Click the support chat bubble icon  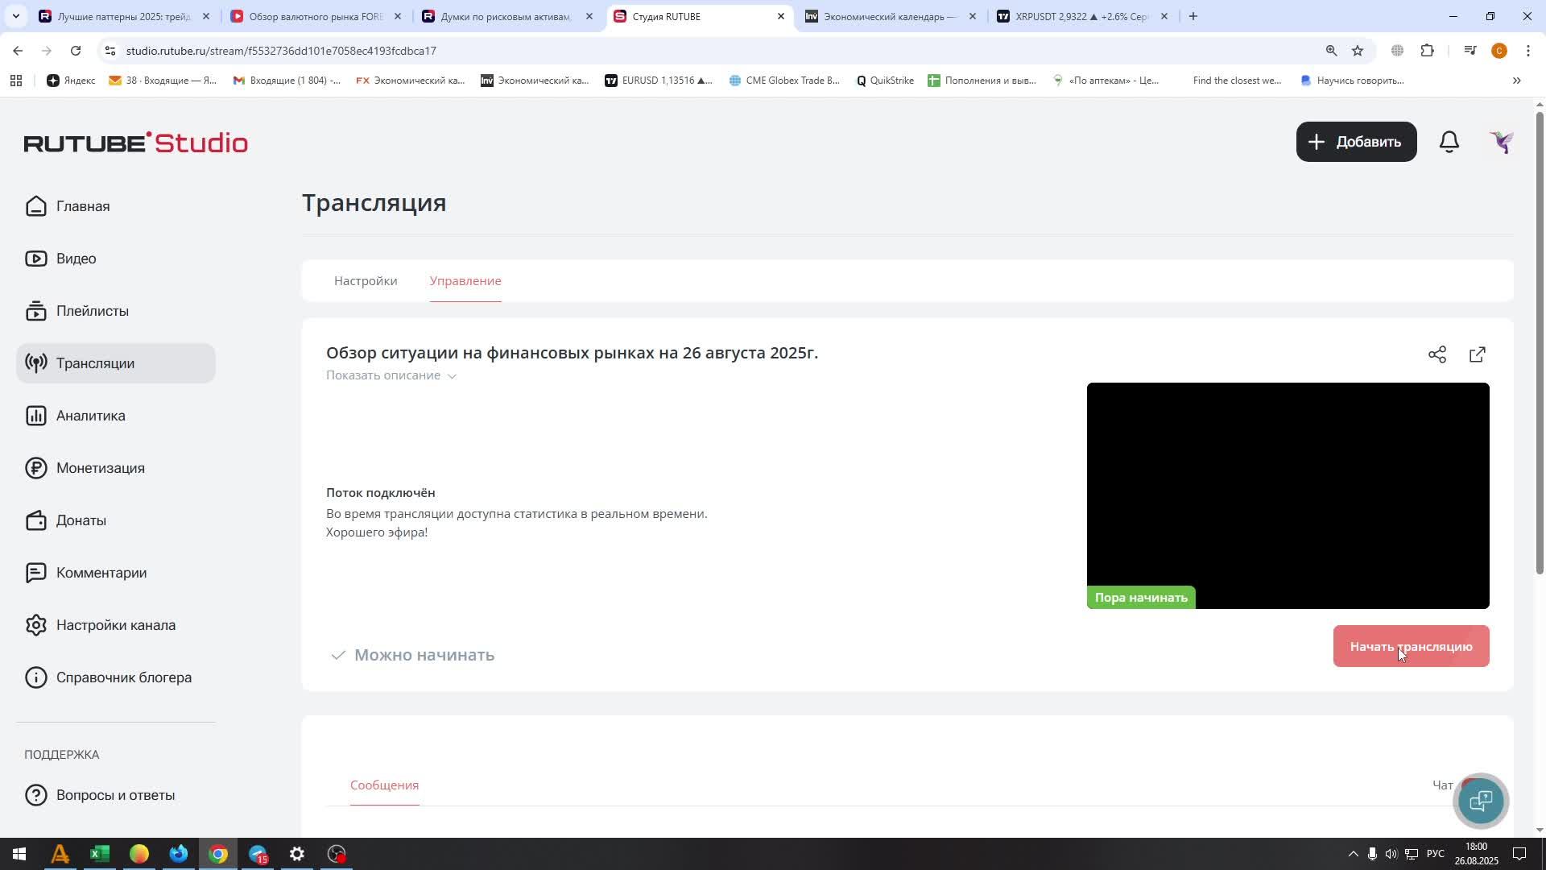coord(1481,801)
